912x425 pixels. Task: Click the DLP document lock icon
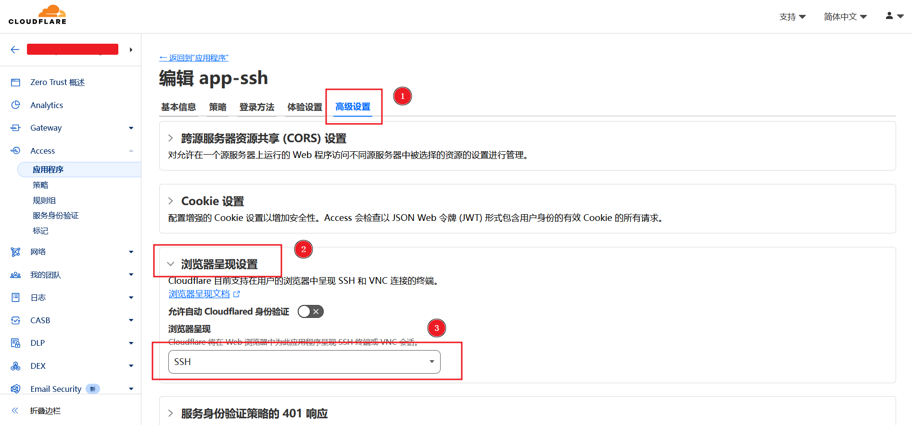(x=15, y=343)
